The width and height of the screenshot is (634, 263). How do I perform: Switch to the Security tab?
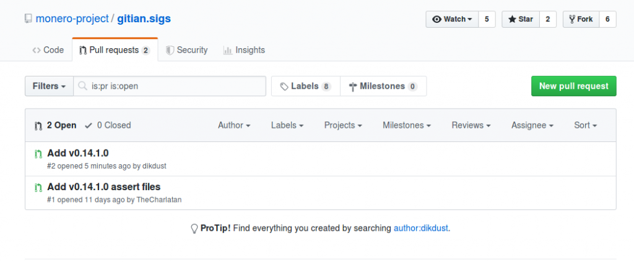click(187, 50)
